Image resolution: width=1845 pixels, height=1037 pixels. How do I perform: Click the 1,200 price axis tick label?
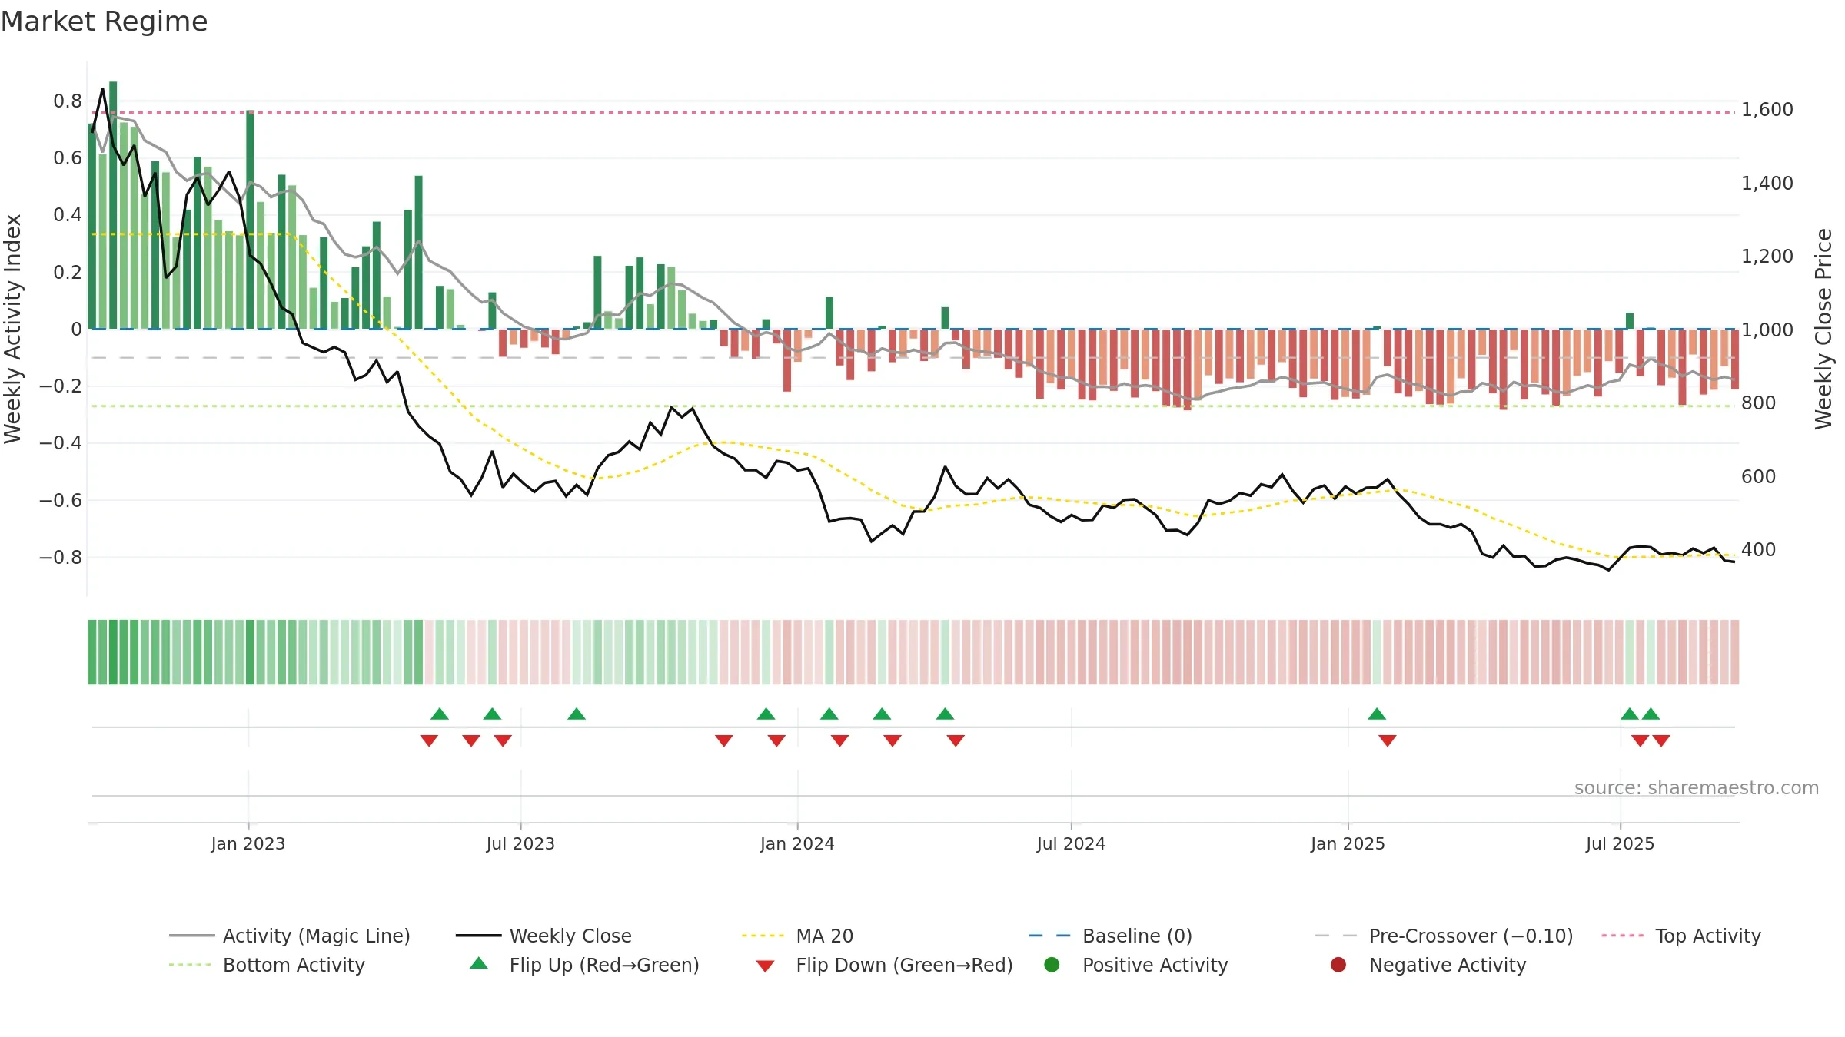(x=1767, y=256)
